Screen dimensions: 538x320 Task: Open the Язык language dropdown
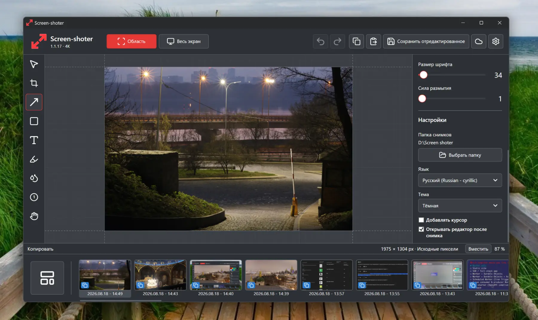[460, 180]
